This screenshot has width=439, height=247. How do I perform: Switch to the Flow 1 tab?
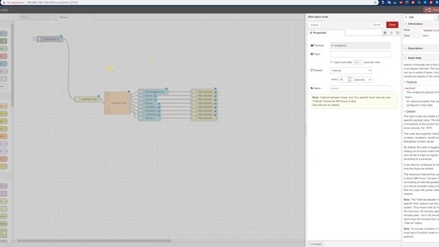pyautogui.click(x=37, y=17)
